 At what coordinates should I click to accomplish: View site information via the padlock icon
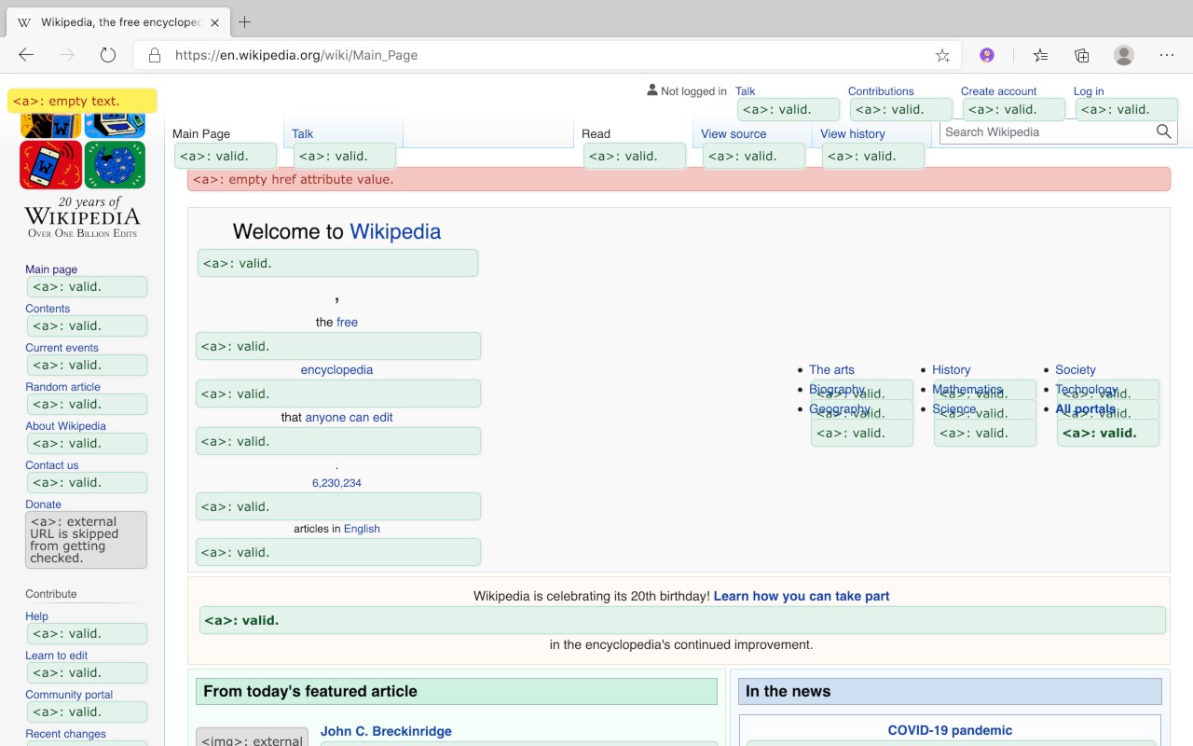coord(154,55)
